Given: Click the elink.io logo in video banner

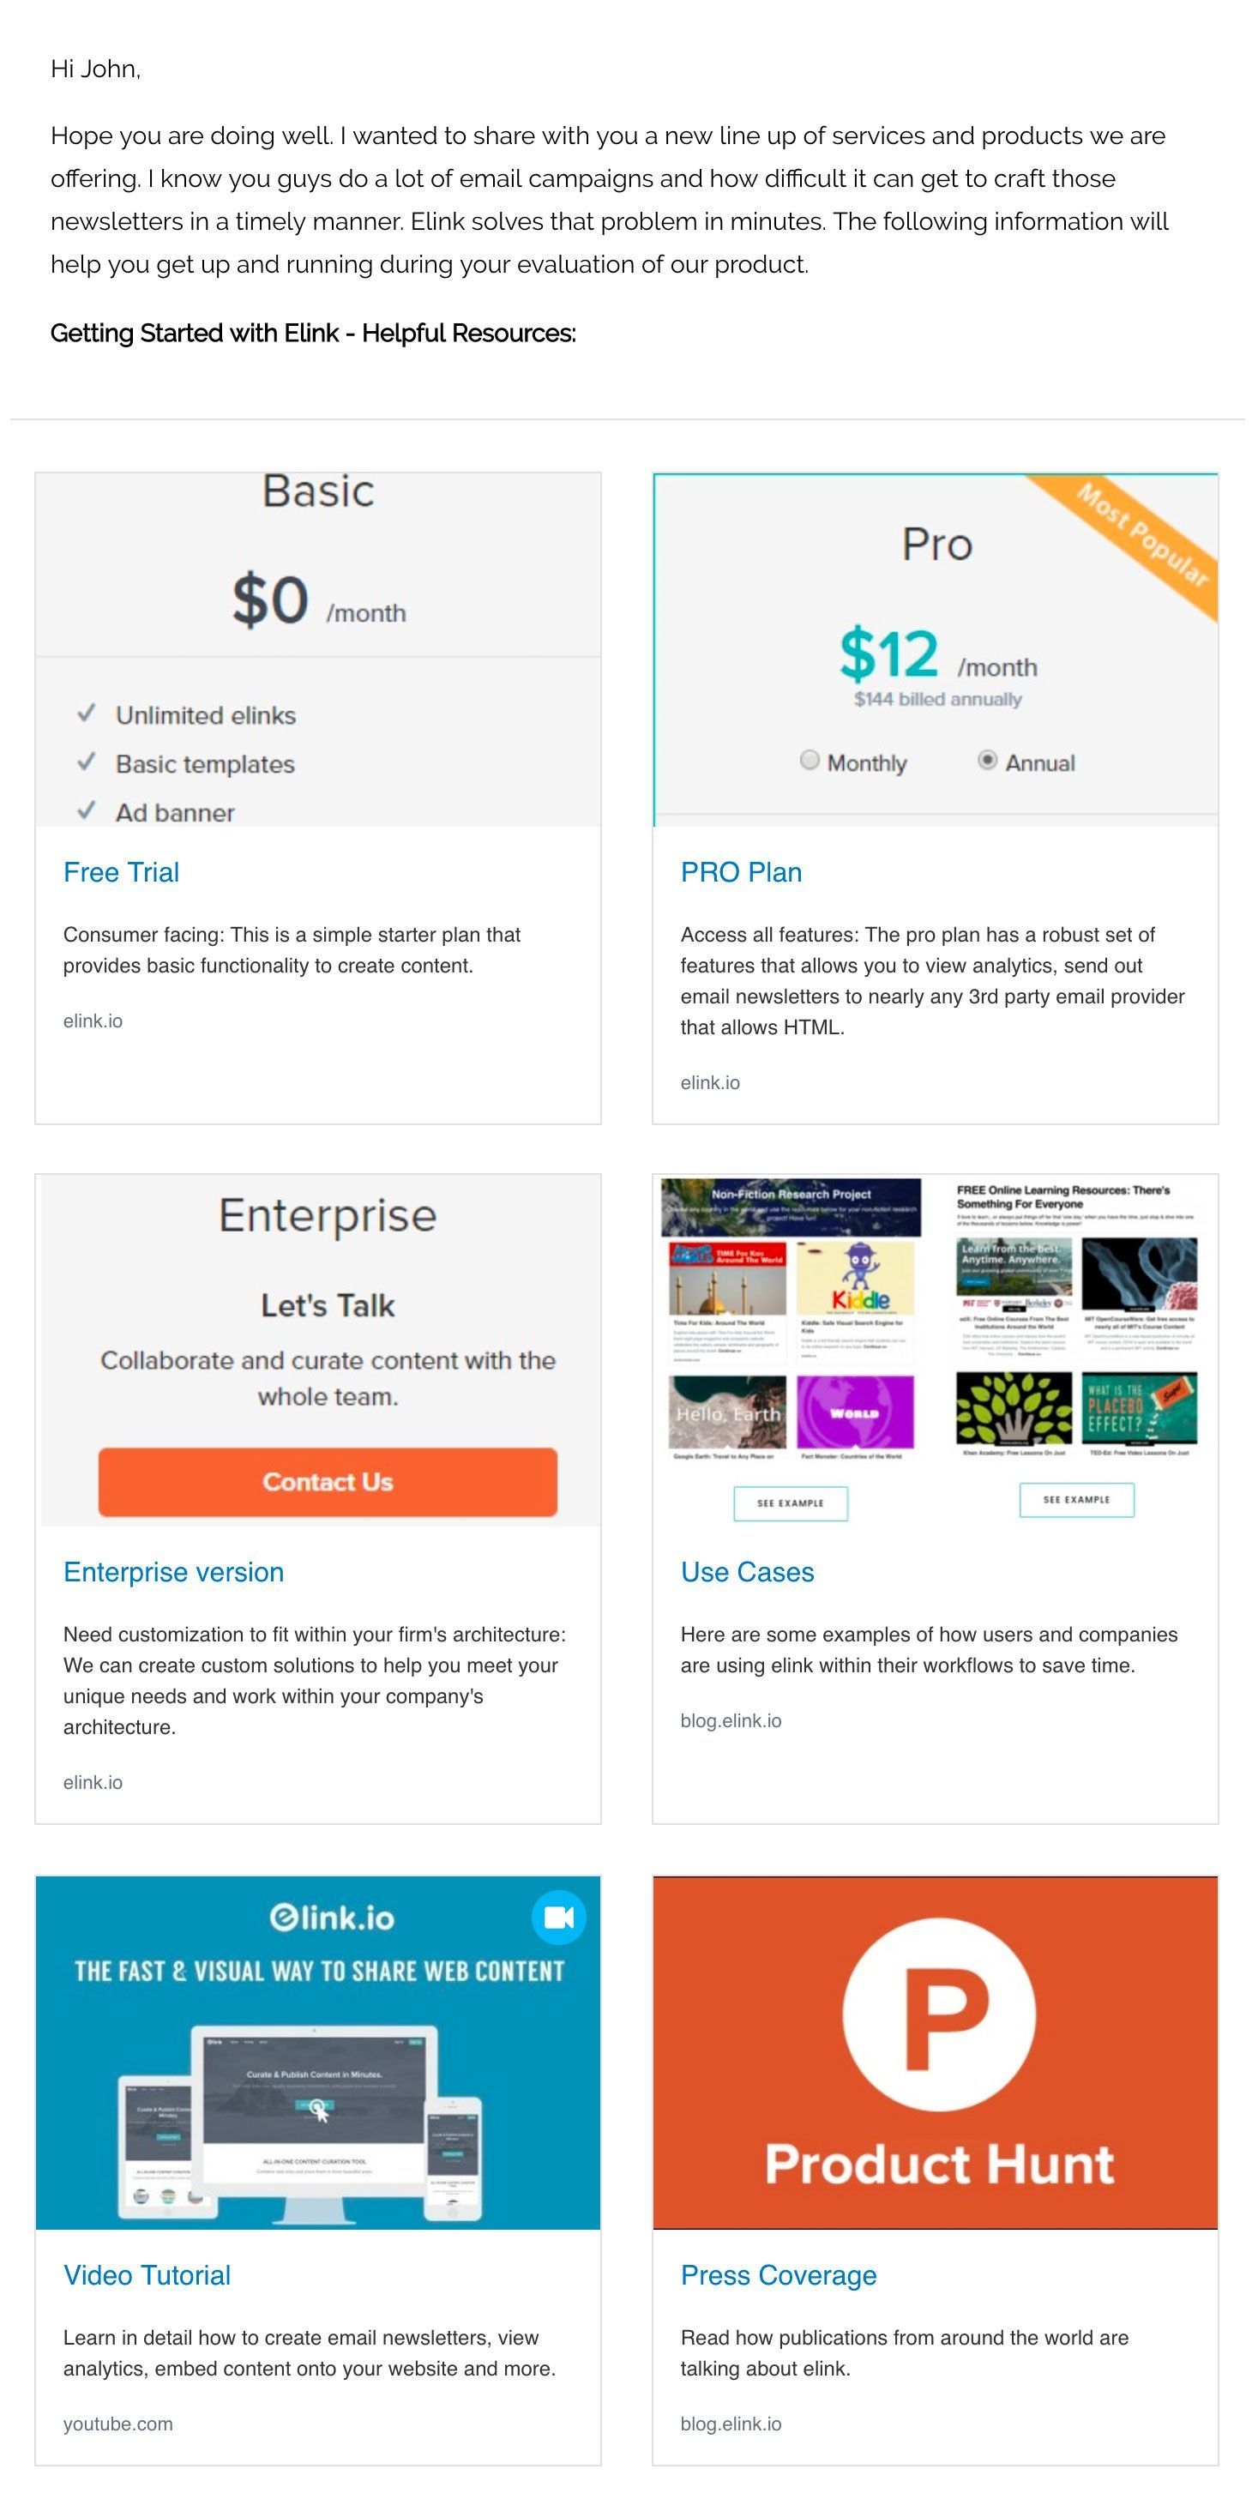Looking at the screenshot, I should (x=332, y=1918).
